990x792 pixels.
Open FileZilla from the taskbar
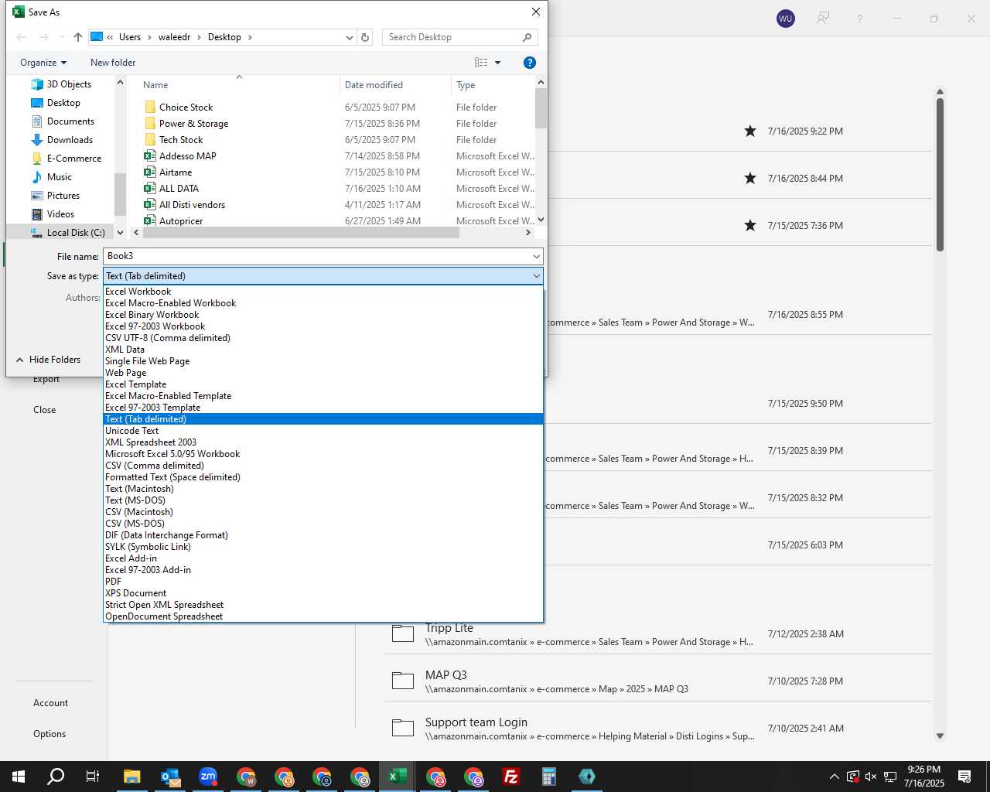[511, 777]
